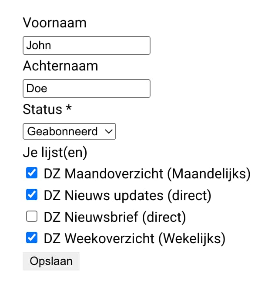This screenshot has height=288, width=268.
Task: Click the Achternaam label text
Action: point(60,66)
